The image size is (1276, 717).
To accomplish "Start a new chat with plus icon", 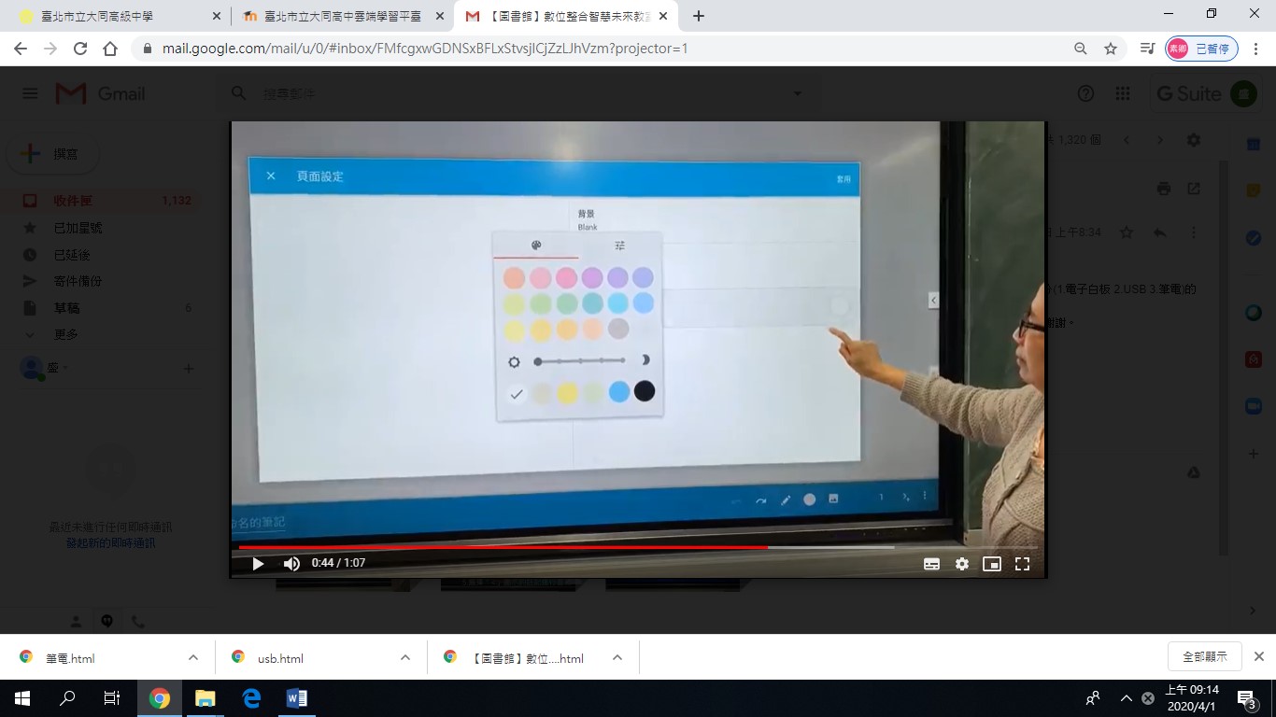I will click(188, 369).
